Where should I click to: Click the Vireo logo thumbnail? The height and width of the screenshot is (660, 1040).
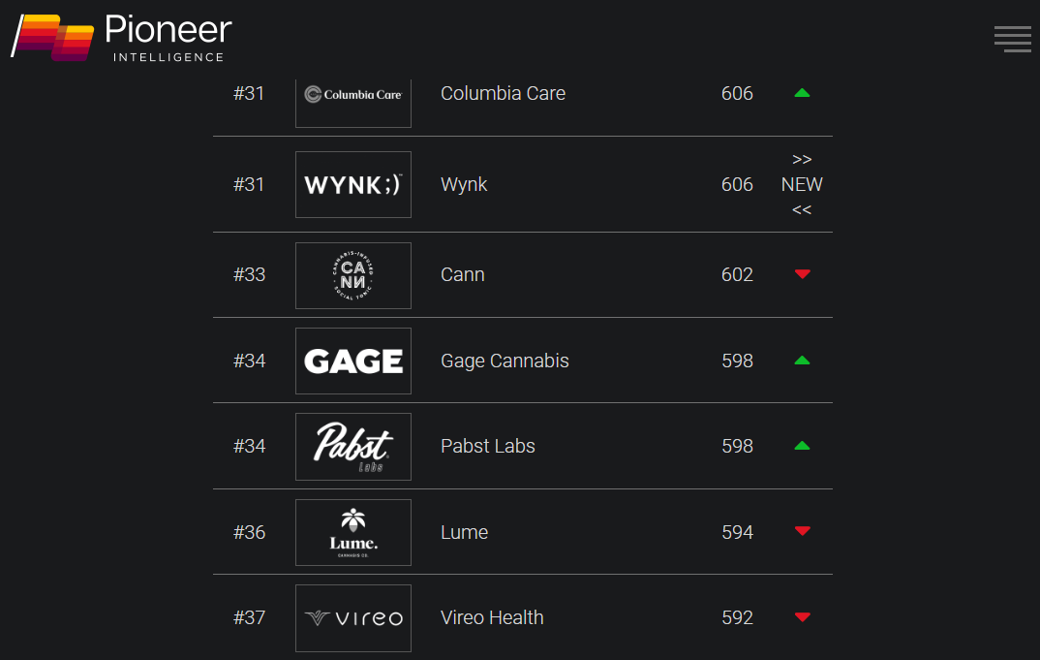tap(352, 618)
